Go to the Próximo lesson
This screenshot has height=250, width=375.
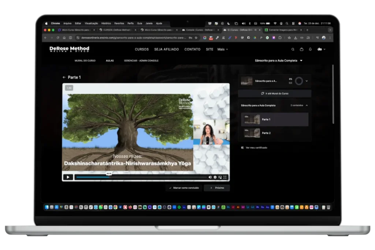(x=217, y=188)
